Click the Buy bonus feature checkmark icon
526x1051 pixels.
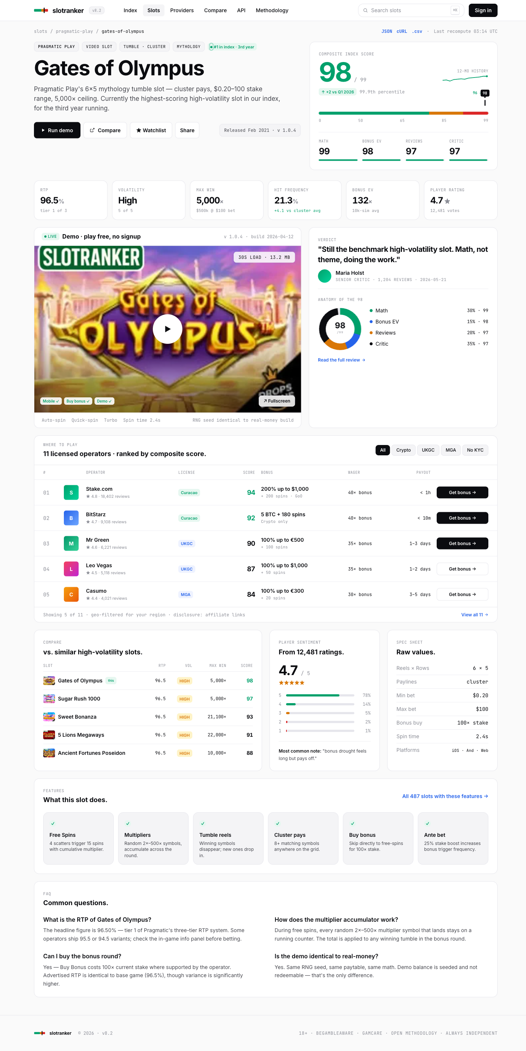[353, 824]
